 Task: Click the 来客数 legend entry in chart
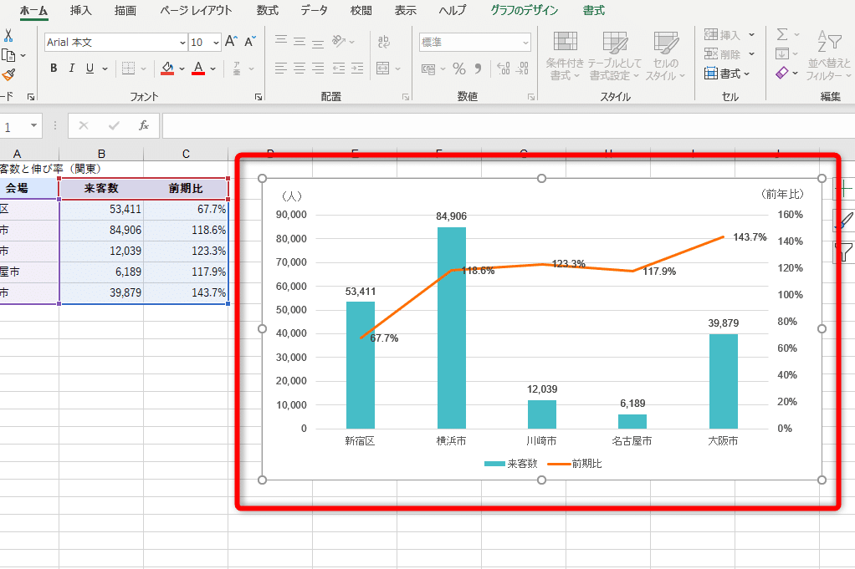[x=511, y=464]
